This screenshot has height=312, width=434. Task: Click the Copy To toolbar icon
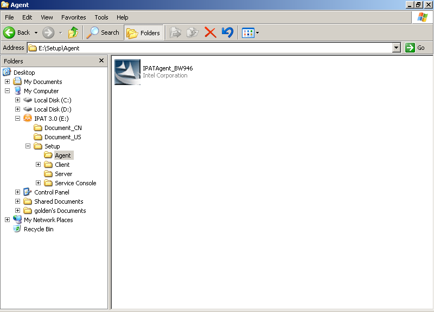(x=193, y=32)
